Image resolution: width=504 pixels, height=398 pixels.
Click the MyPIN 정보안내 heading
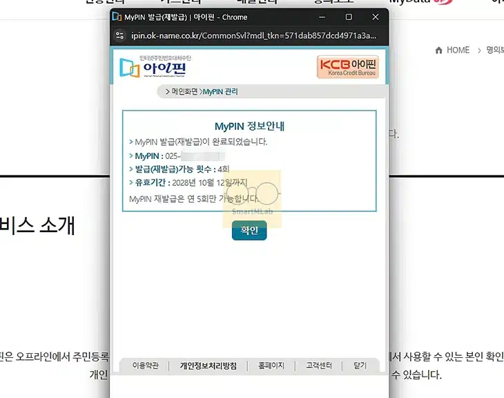(249, 126)
